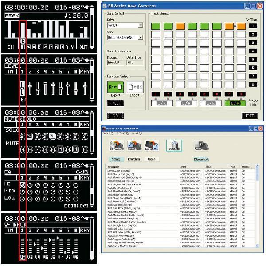The height and width of the screenshot is (266, 266).
Task: Toggle green track 6 V-Track 1 cell
Action: (x=217, y=26)
